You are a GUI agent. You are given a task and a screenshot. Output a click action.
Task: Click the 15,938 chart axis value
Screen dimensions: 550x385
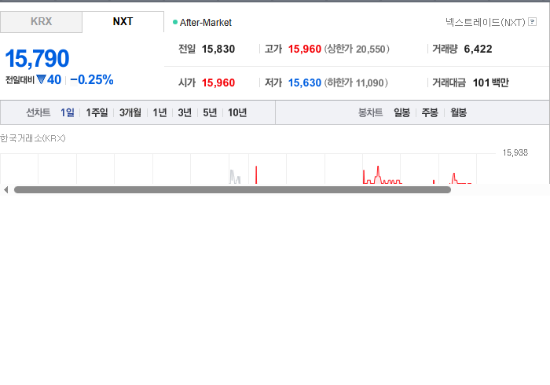coord(515,152)
